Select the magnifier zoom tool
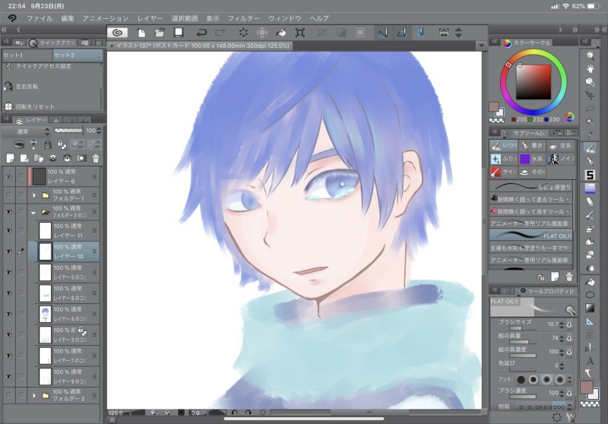This screenshot has height=424, width=608. (590, 55)
